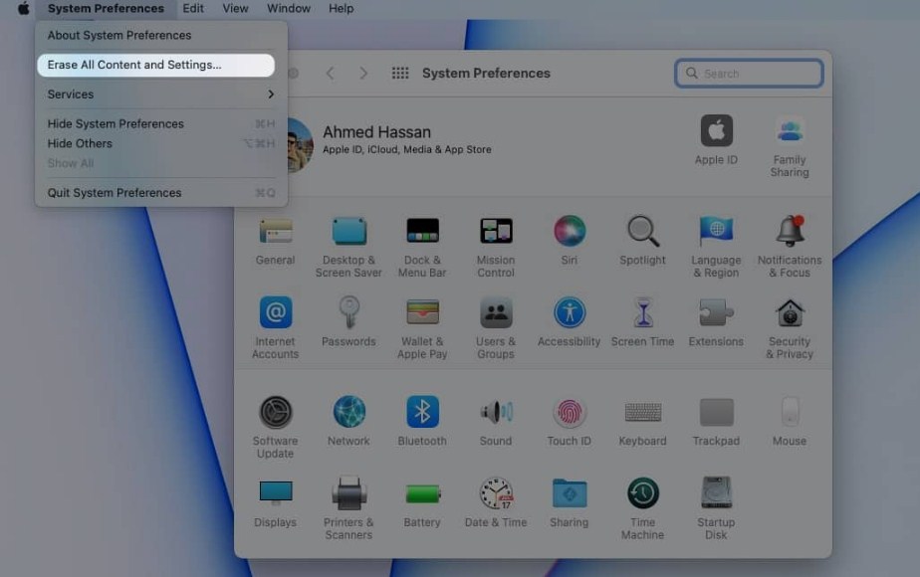Open Trackpad preferences
Screen dimensions: 920x577
(716, 421)
